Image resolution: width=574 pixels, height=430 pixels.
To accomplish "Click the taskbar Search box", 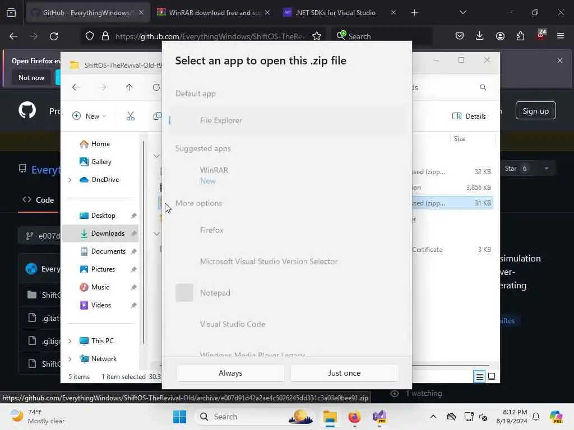I will click(255, 417).
